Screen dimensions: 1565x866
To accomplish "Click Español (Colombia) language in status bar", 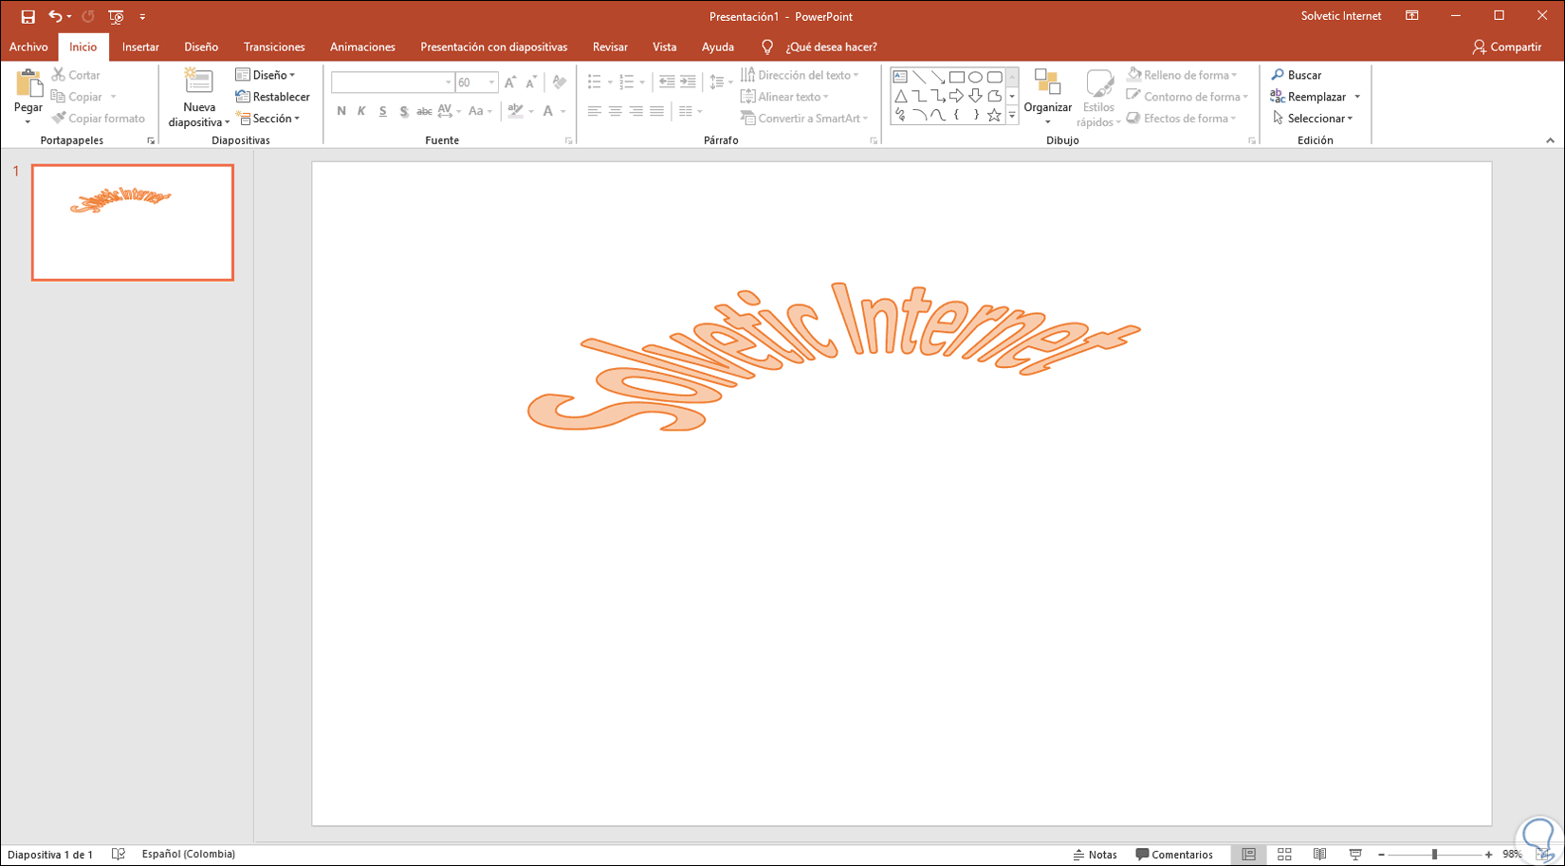I will [189, 855].
